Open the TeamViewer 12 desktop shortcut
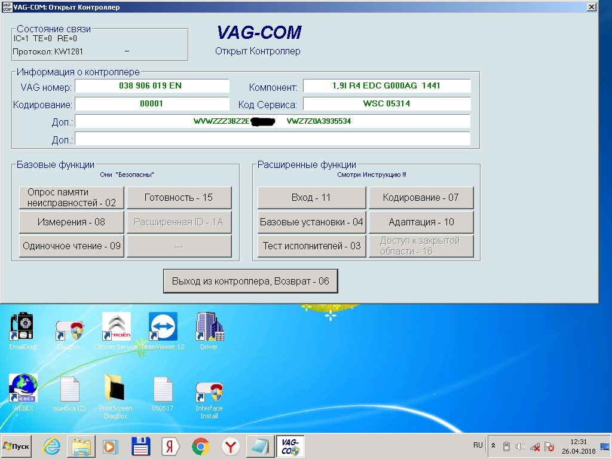612x459 pixels. 163,331
